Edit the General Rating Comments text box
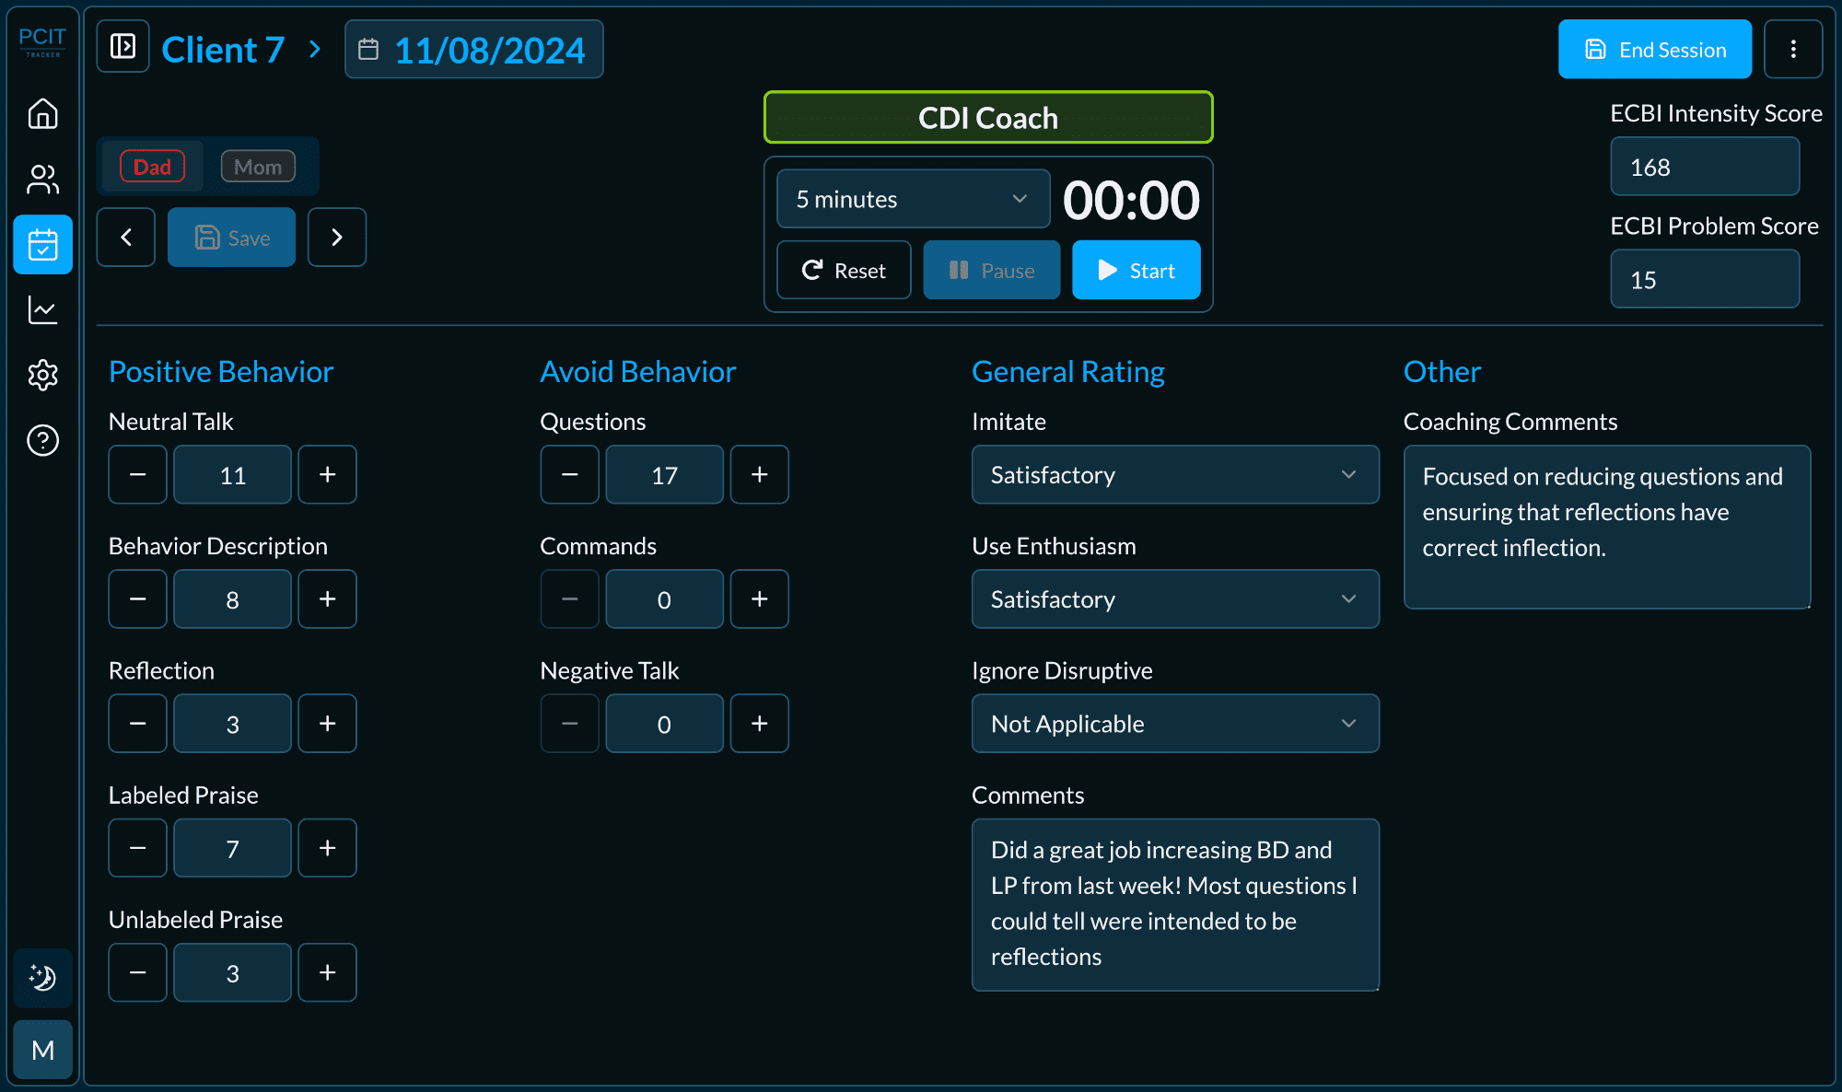The width and height of the screenshot is (1842, 1092). tap(1175, 905)
